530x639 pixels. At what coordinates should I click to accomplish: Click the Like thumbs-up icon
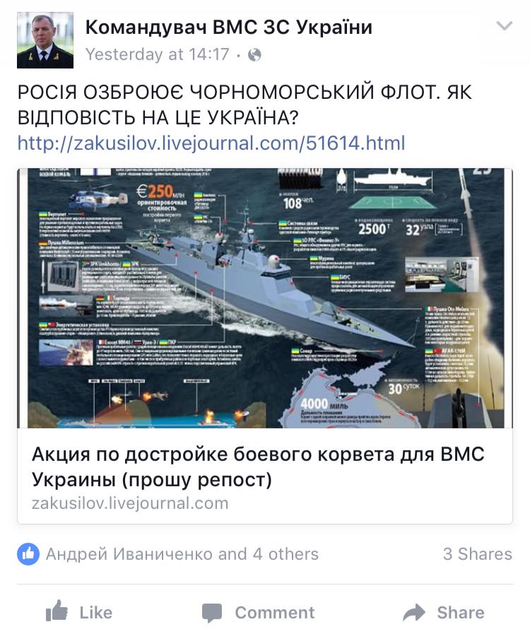(x=57, y=611)
